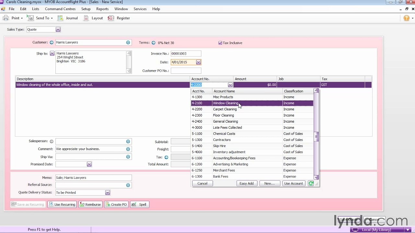Image resolution: width=415 pixels, height=233 pixels.
Task: Select the Contractors account row
Action: tap(252, 140)
